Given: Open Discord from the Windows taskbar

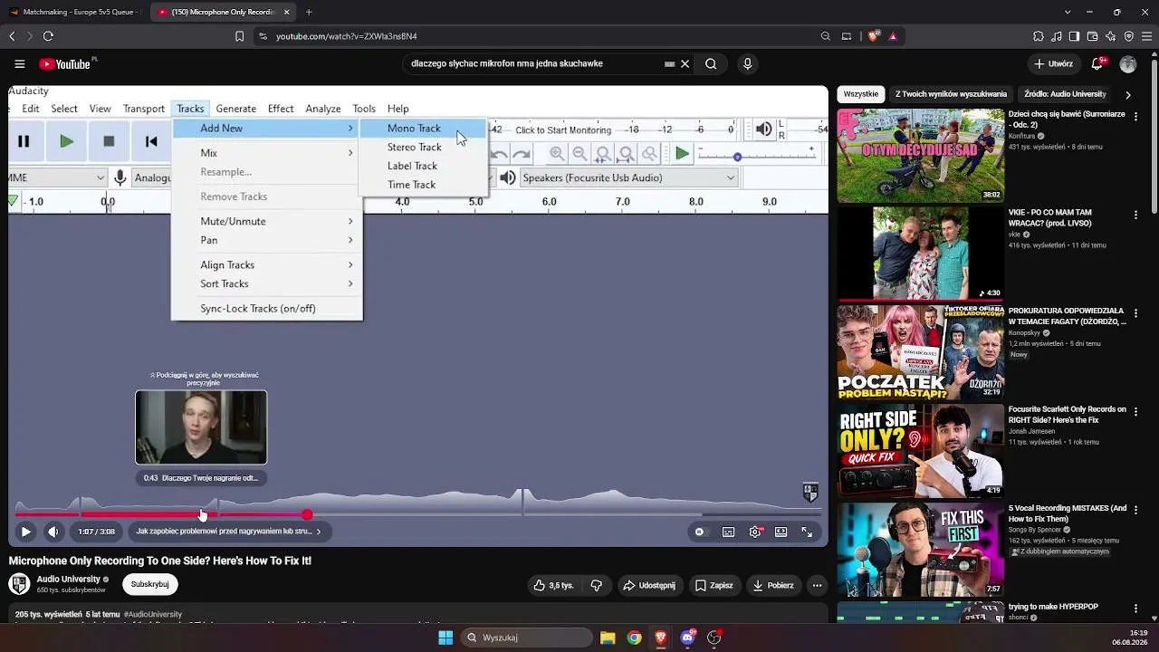Looking at the screenshot, I should pos(687,638).
